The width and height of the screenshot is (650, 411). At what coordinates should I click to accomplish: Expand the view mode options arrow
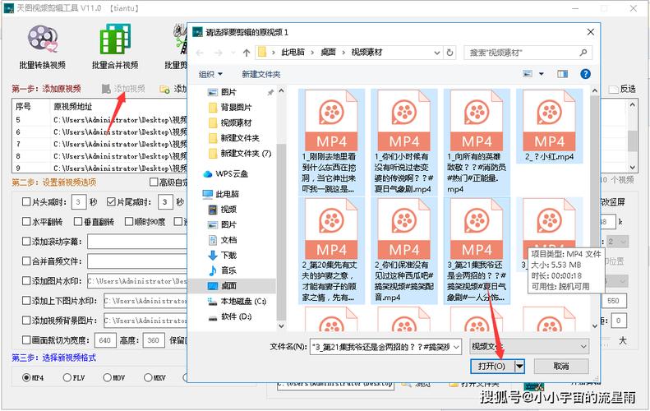[x=541, y=74]
